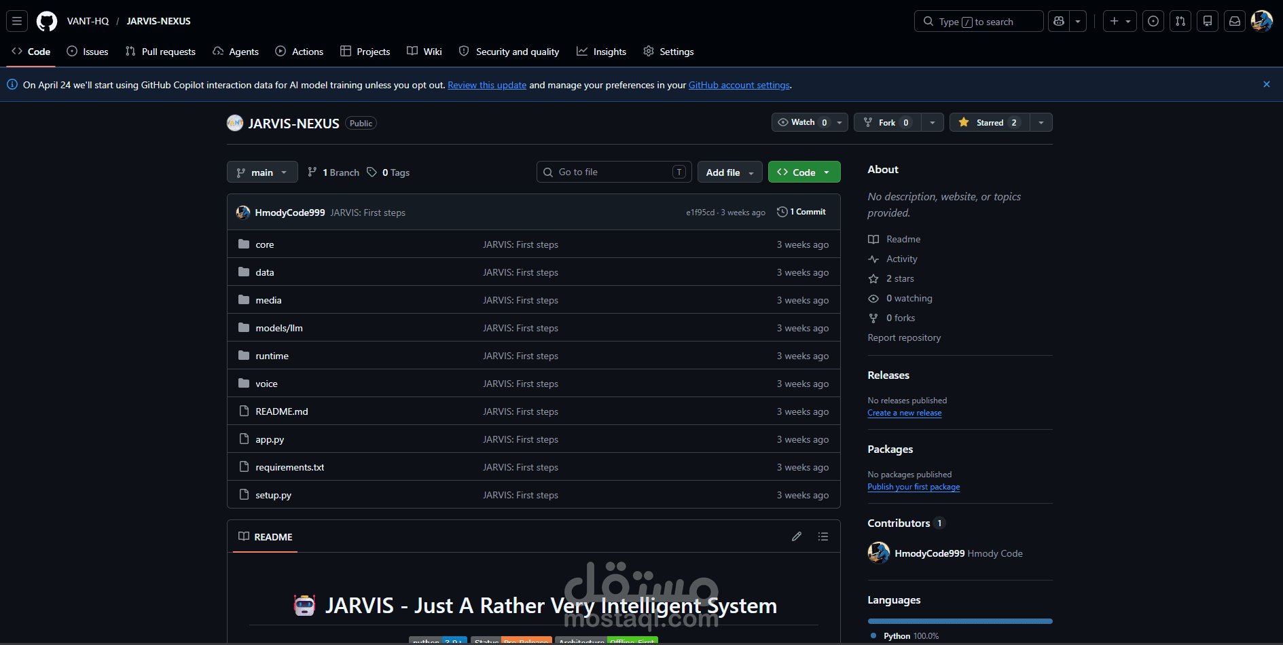
Task: Open the pull requests icon in the top-right header
Action: click(1180, 21)
